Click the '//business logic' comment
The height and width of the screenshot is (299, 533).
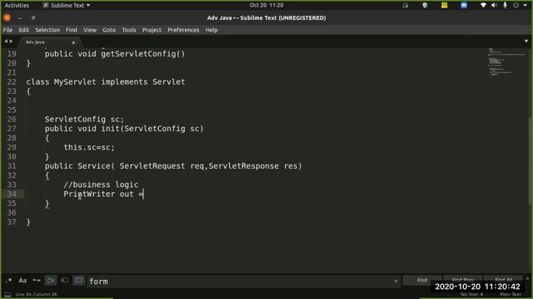tap(101, 184)
